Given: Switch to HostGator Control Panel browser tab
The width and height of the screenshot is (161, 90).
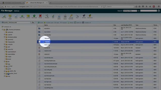Looking at the screenshot, I should [13, 3].
